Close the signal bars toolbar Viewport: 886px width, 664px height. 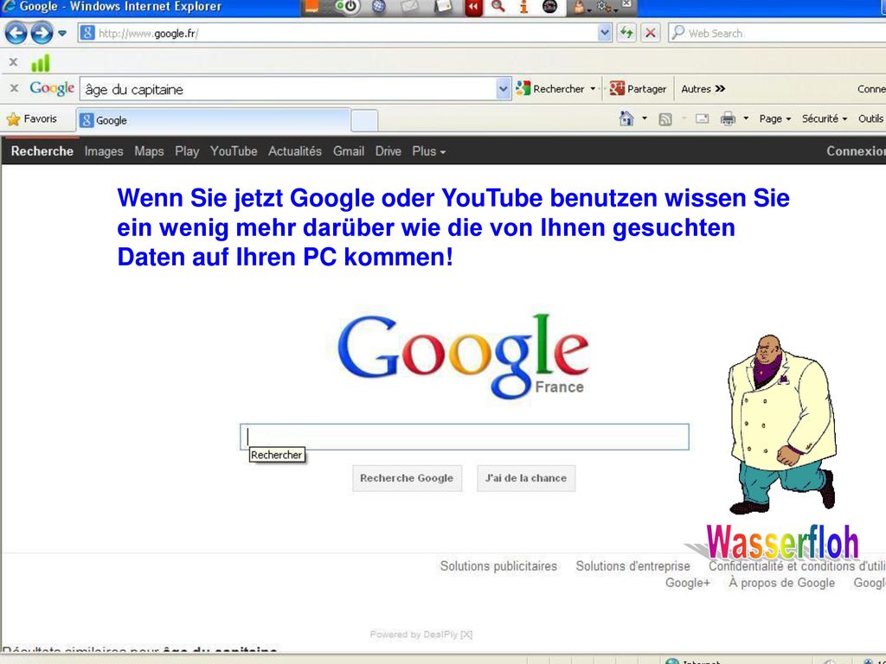click(x=13, y=62)
